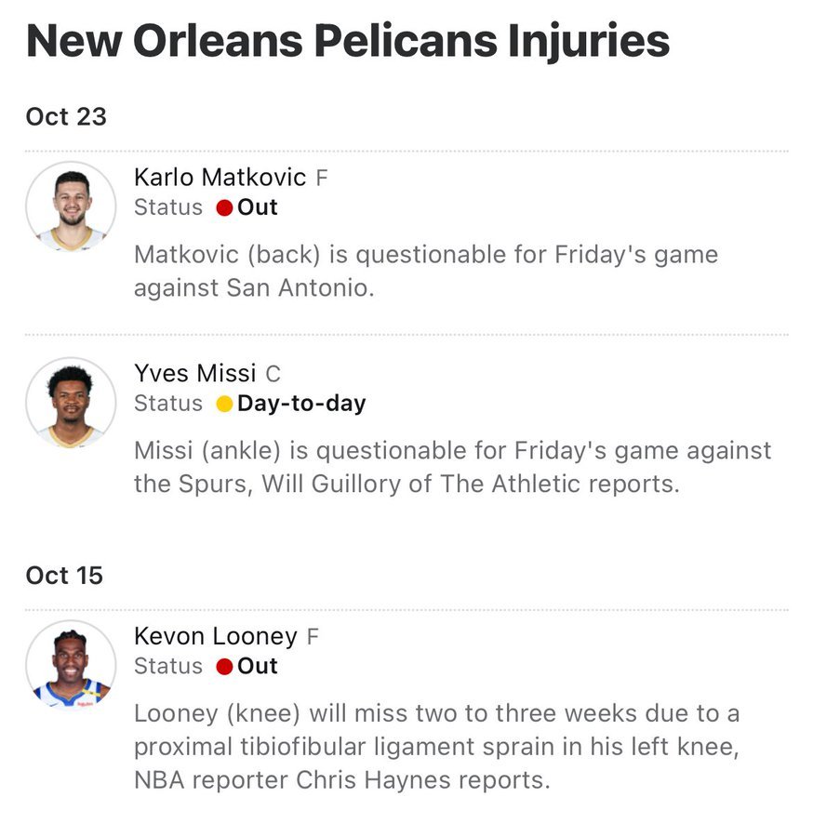Open Kevon Looney's player name link
Screen dimensions: 813x837
click(x=215, y=636)
